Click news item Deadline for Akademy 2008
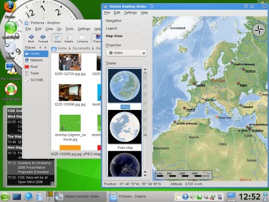 tap(31, 168)
